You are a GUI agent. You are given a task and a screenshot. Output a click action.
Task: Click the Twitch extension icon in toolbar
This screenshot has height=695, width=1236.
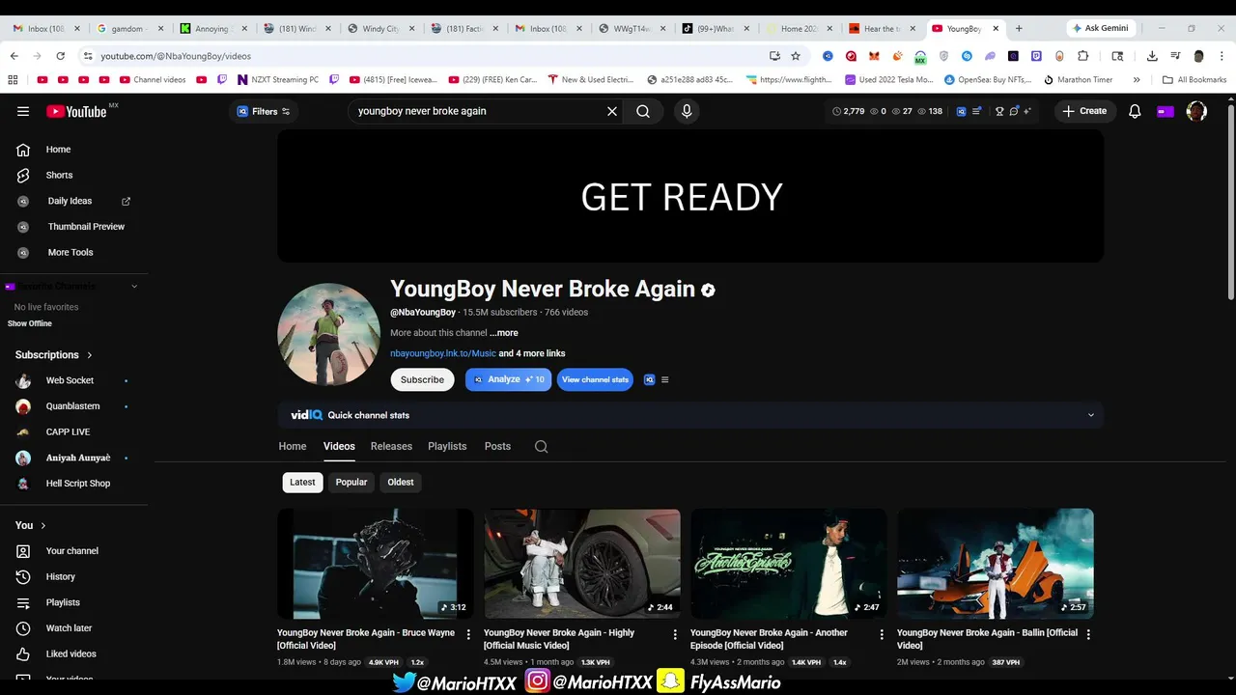coord(1036,56)
